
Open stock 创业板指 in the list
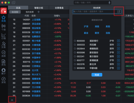(36, 28)
